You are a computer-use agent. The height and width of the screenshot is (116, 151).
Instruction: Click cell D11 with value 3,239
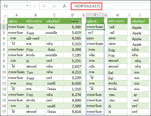[72, 78]
